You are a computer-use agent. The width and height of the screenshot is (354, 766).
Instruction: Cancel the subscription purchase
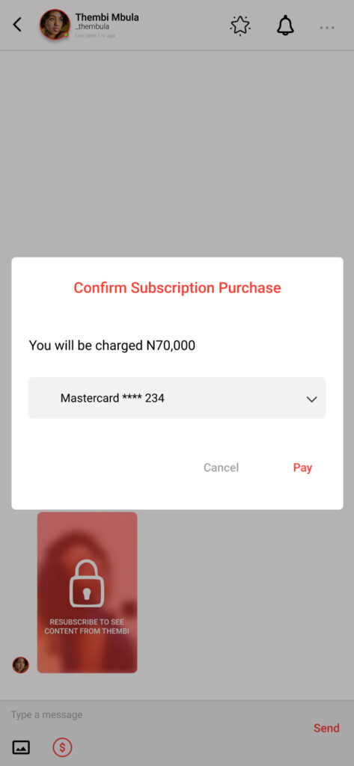tap(221, 468)
